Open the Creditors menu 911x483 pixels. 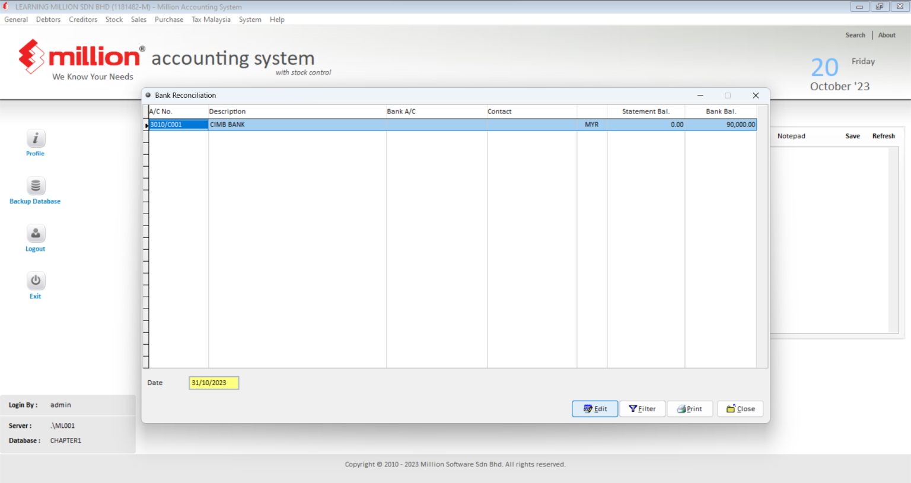83,20
